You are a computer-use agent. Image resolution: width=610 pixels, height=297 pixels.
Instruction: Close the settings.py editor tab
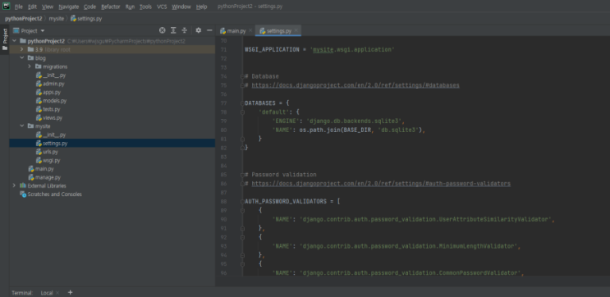(296, 30)
